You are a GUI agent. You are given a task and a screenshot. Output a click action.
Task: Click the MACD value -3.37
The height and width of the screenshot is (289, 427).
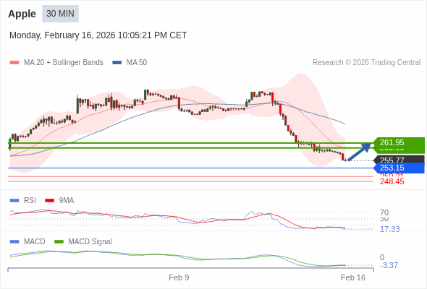click(389, 265)
